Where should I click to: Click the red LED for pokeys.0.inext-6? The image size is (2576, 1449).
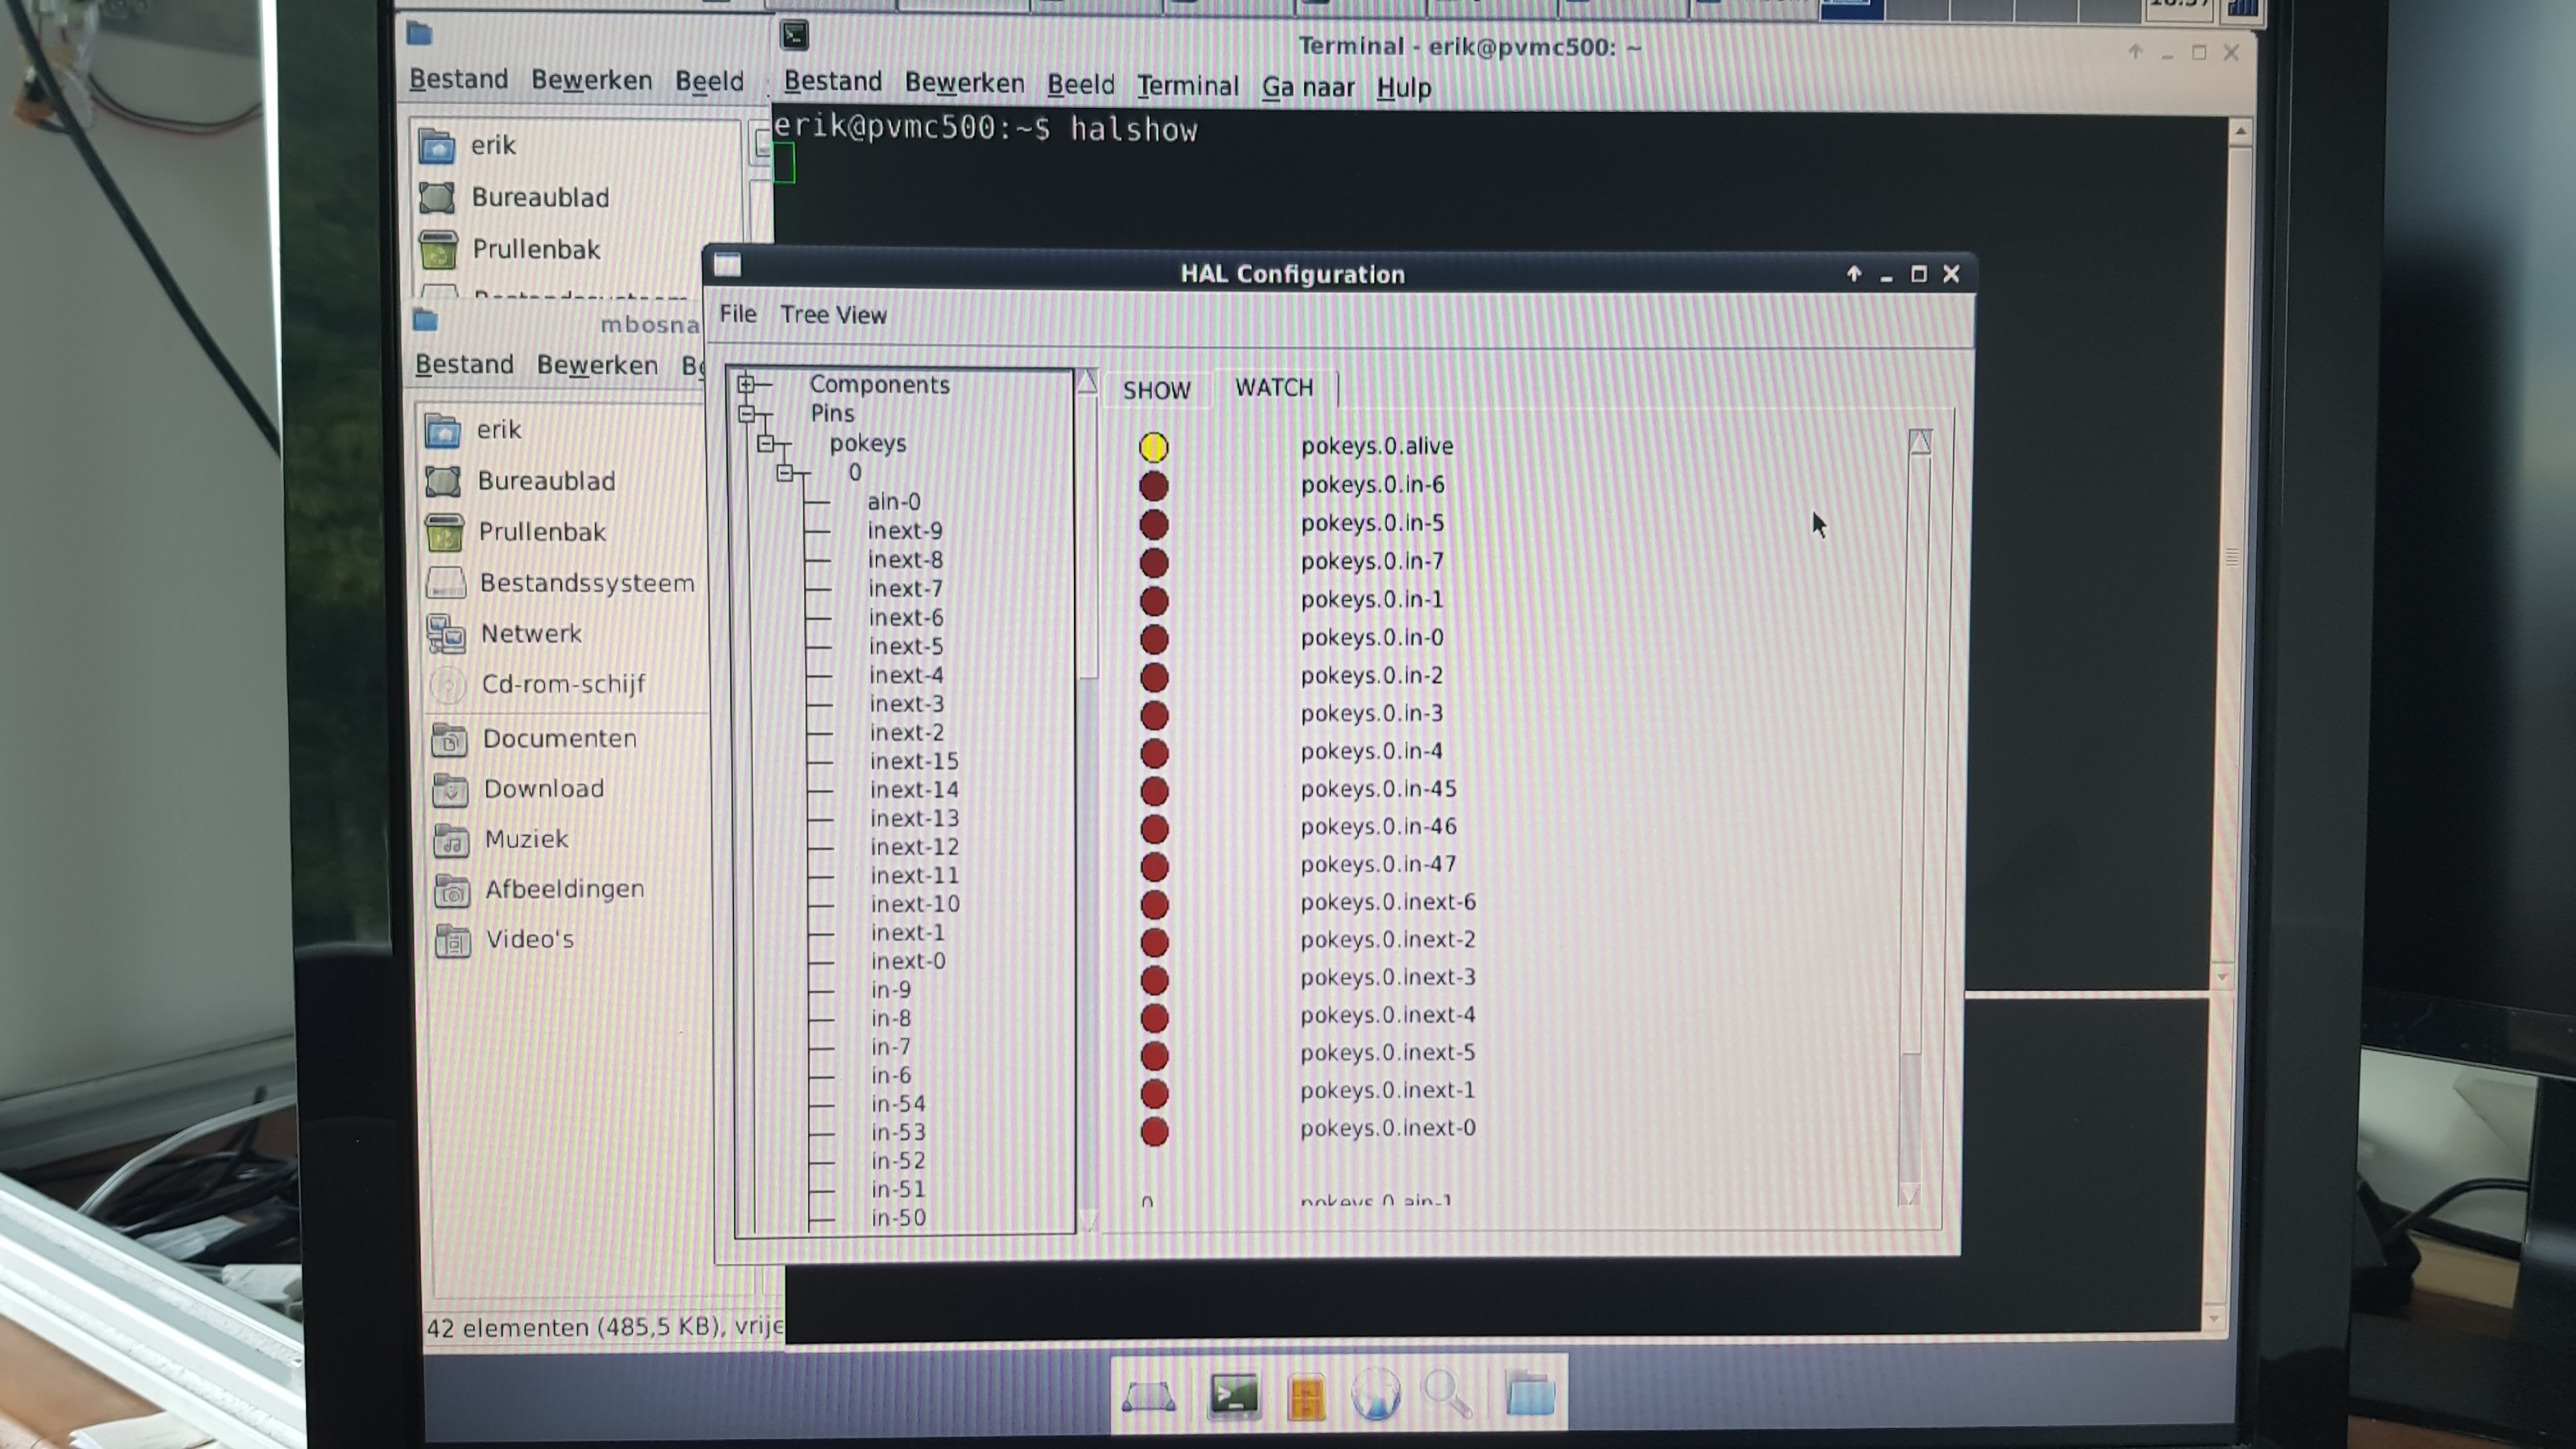(1154, 904)
